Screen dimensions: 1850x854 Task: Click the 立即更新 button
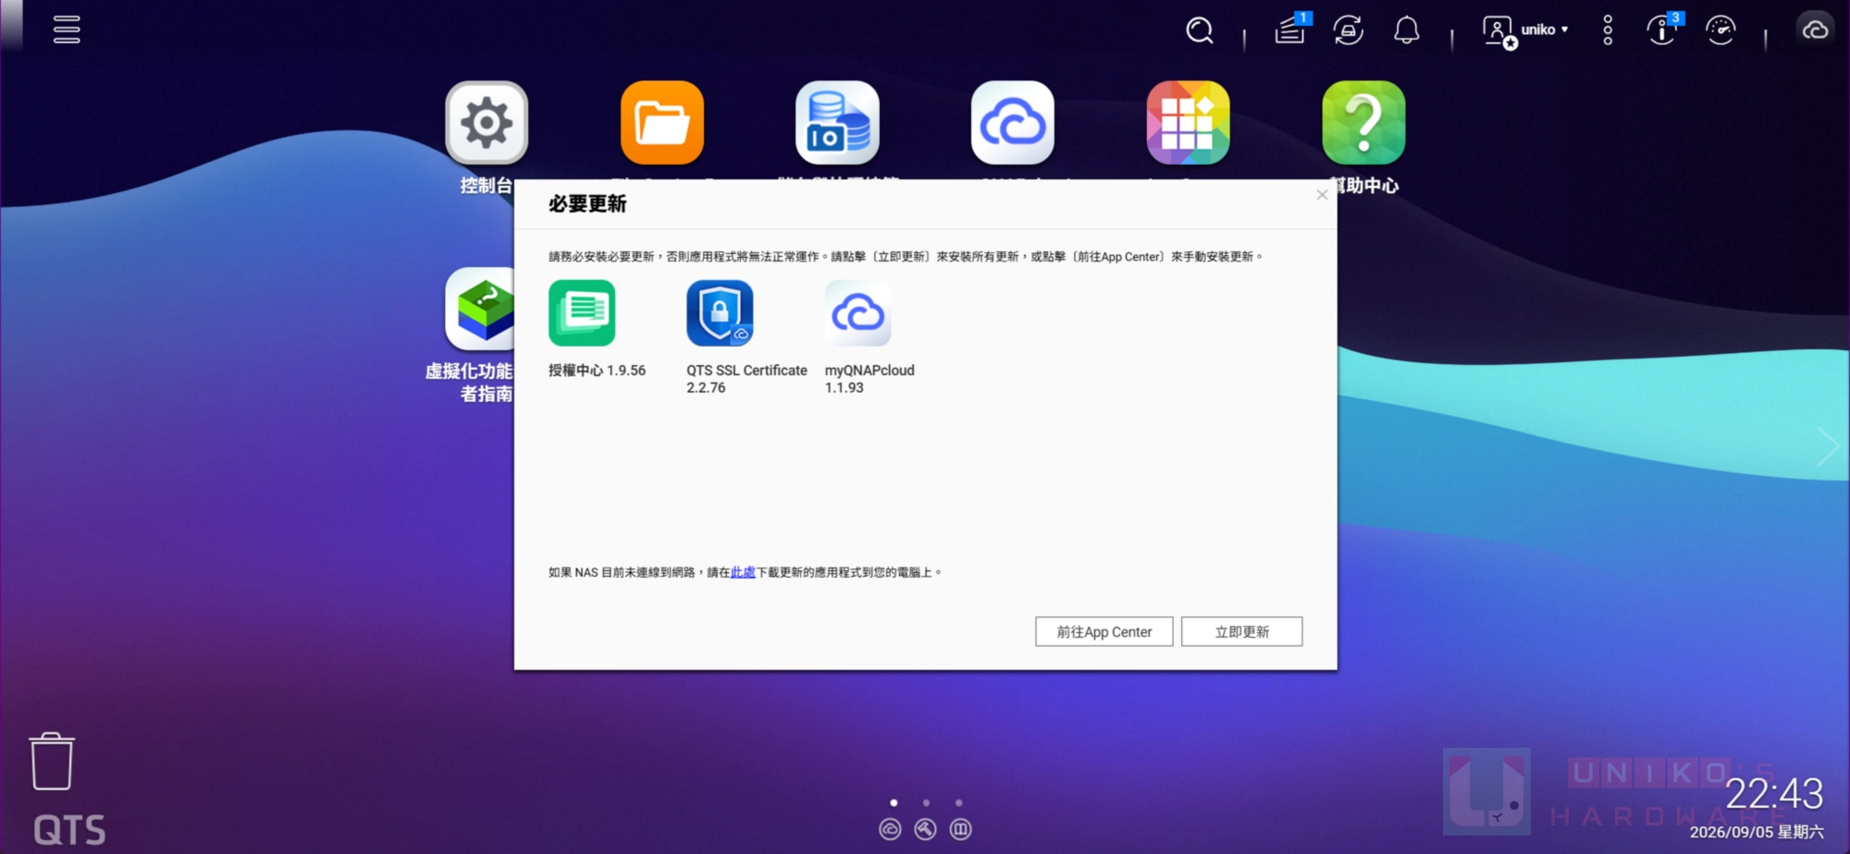pyautogui.click(x=1242, y=631)
